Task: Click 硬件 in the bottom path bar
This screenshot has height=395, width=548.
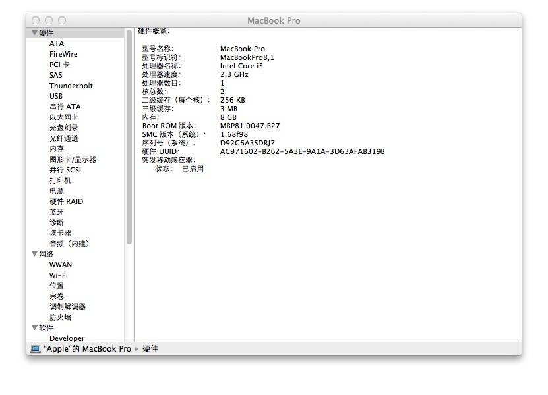Action: coord(150,349)
